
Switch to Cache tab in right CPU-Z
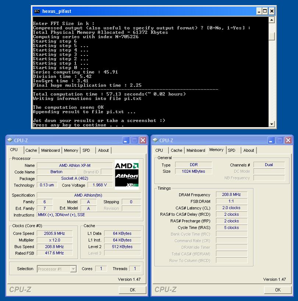[176, 150]
